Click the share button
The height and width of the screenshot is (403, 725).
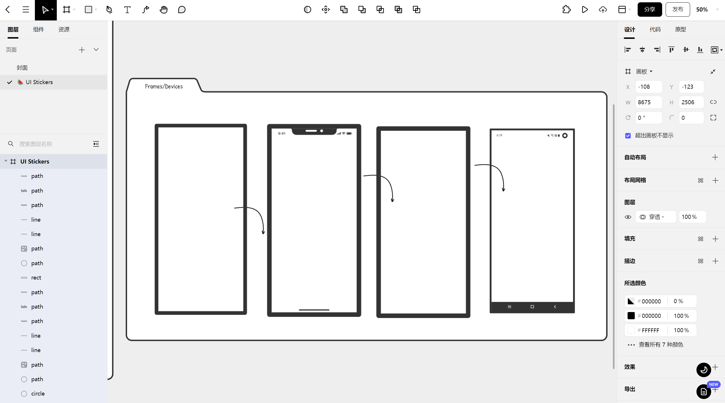(649, 9)
